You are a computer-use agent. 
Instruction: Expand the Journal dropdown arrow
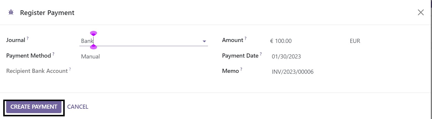[x=204, y=41]
